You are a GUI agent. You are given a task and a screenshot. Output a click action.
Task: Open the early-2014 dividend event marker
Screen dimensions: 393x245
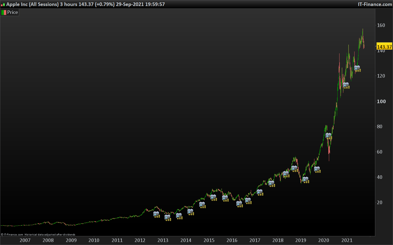point(191,212)
